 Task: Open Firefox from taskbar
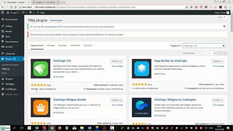(x=59, y=128)
